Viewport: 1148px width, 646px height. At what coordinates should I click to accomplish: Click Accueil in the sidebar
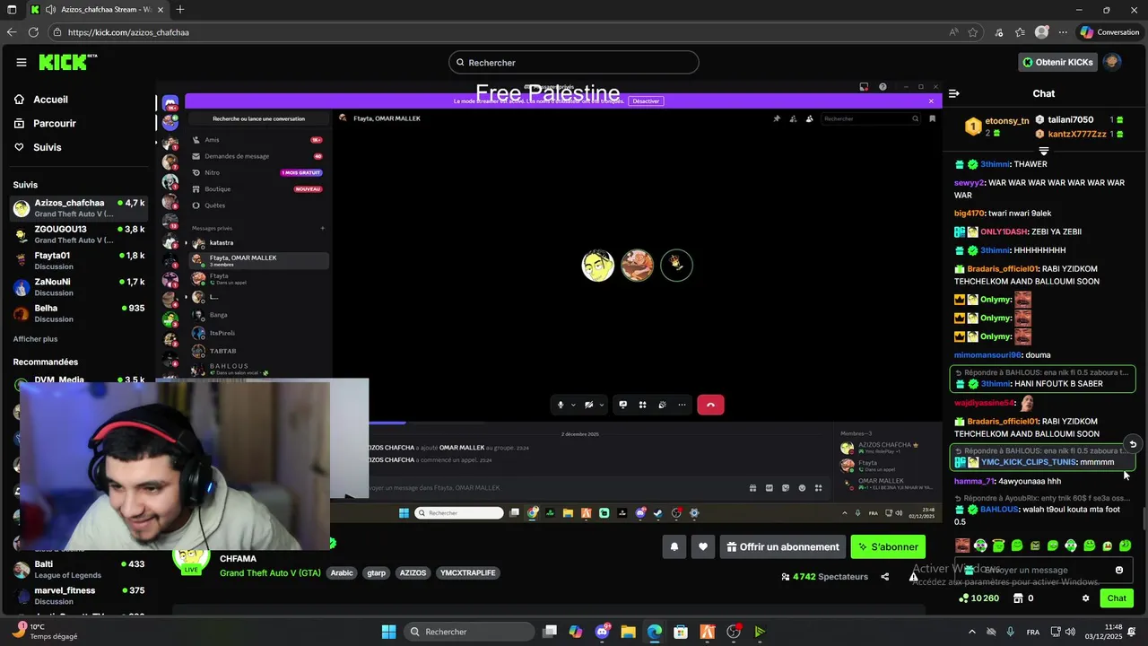[50, 100]
